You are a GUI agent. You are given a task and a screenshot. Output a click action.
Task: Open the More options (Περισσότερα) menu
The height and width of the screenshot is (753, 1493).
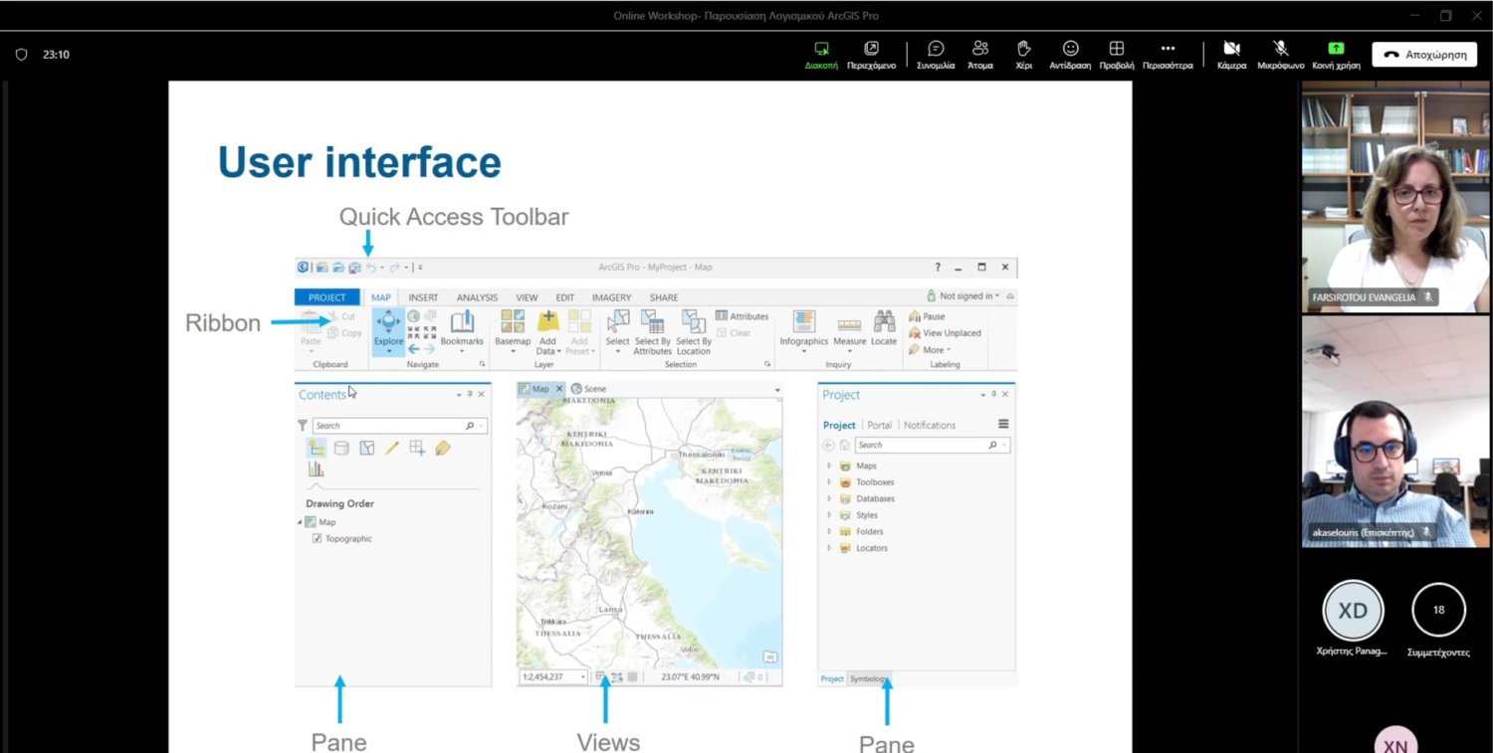pos(1168,54)
